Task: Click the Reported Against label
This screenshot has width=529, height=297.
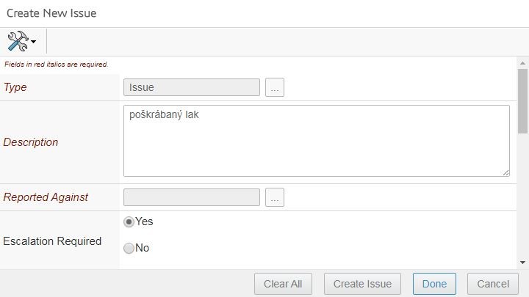Action: pos(46,197)
